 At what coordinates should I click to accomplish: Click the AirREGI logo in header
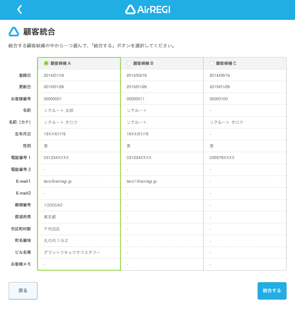(147, 10)
